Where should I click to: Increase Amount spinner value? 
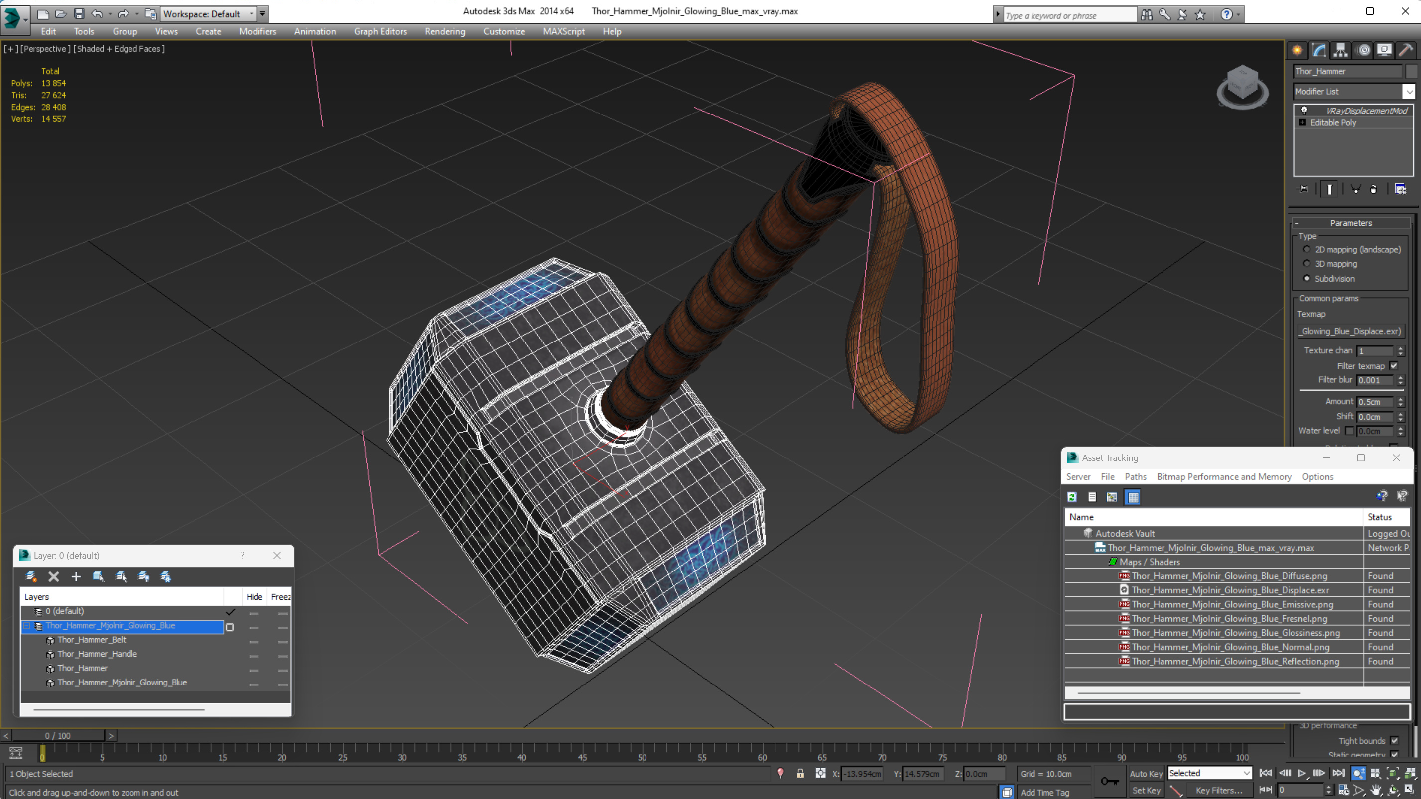click(x=1400, y=399)
